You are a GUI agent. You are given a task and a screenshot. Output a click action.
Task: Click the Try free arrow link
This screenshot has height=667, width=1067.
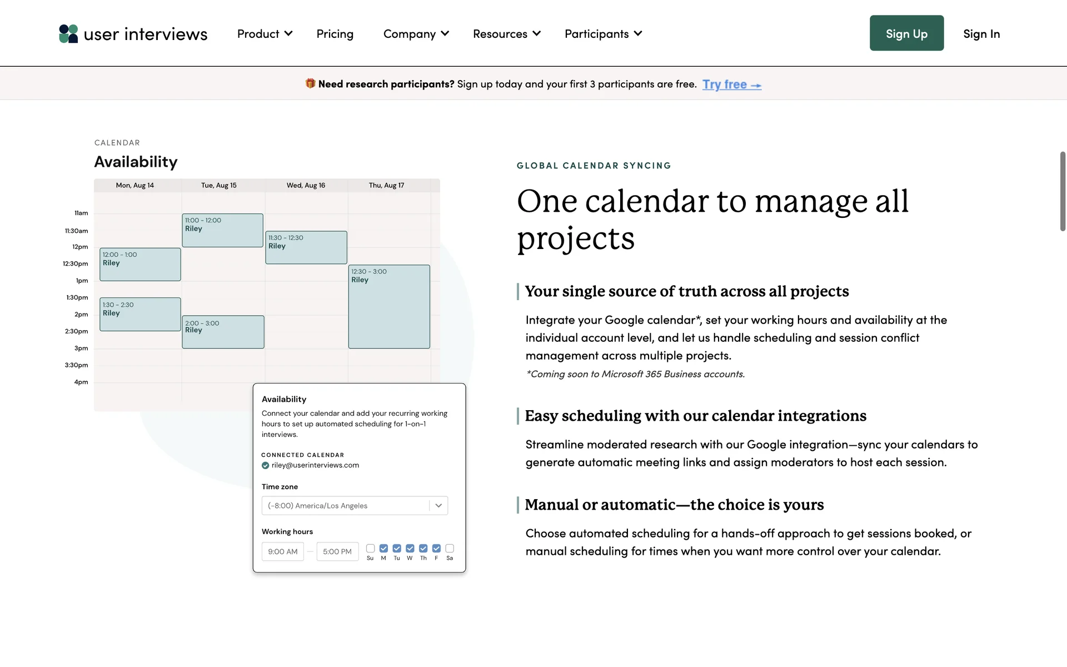tap(731, 84)
